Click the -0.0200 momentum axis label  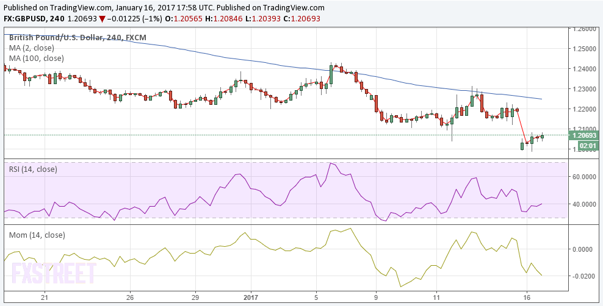[x=585, y=276]
